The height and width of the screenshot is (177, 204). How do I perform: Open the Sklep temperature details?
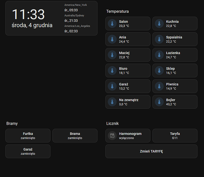(175, 70)
